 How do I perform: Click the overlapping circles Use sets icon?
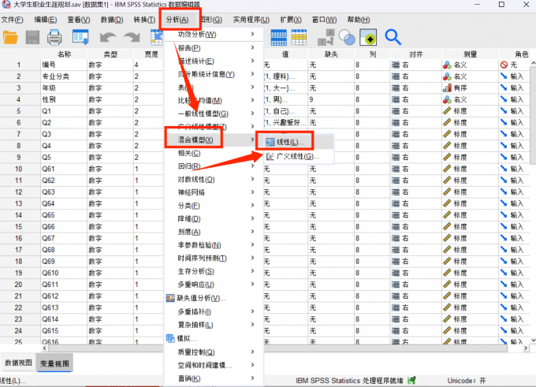pos(347,37)
